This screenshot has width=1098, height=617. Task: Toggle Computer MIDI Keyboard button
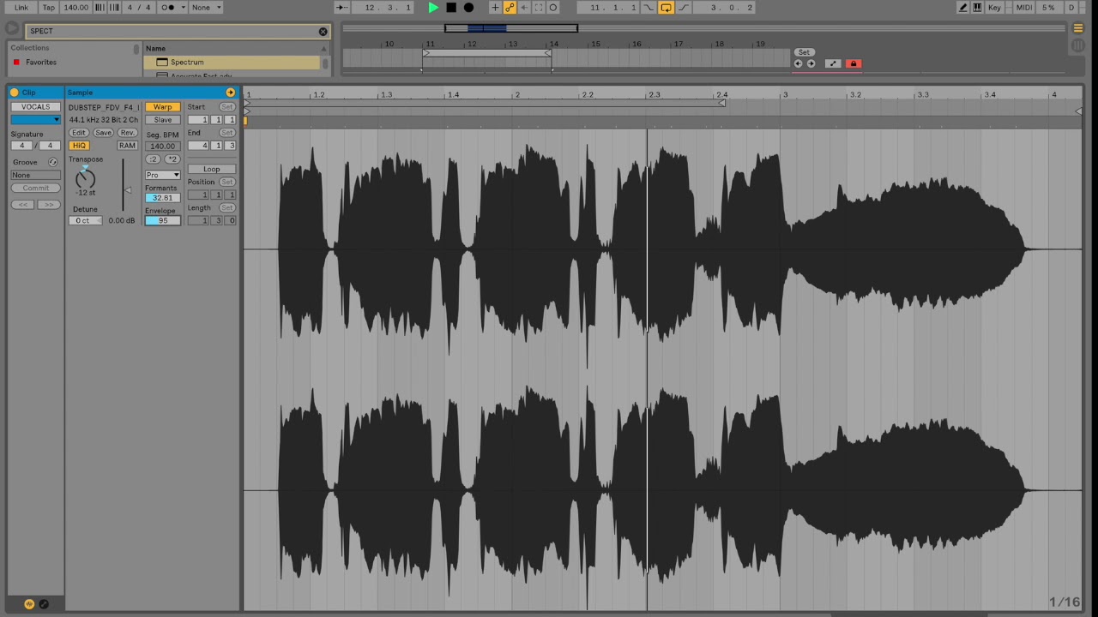point(977,8)
